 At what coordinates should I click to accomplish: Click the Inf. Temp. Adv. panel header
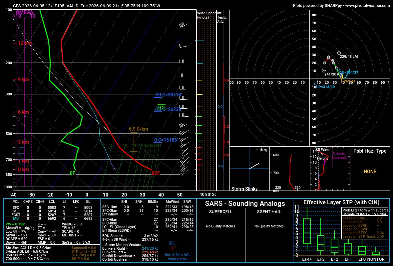pyautogui.click(x=222, y=17)
